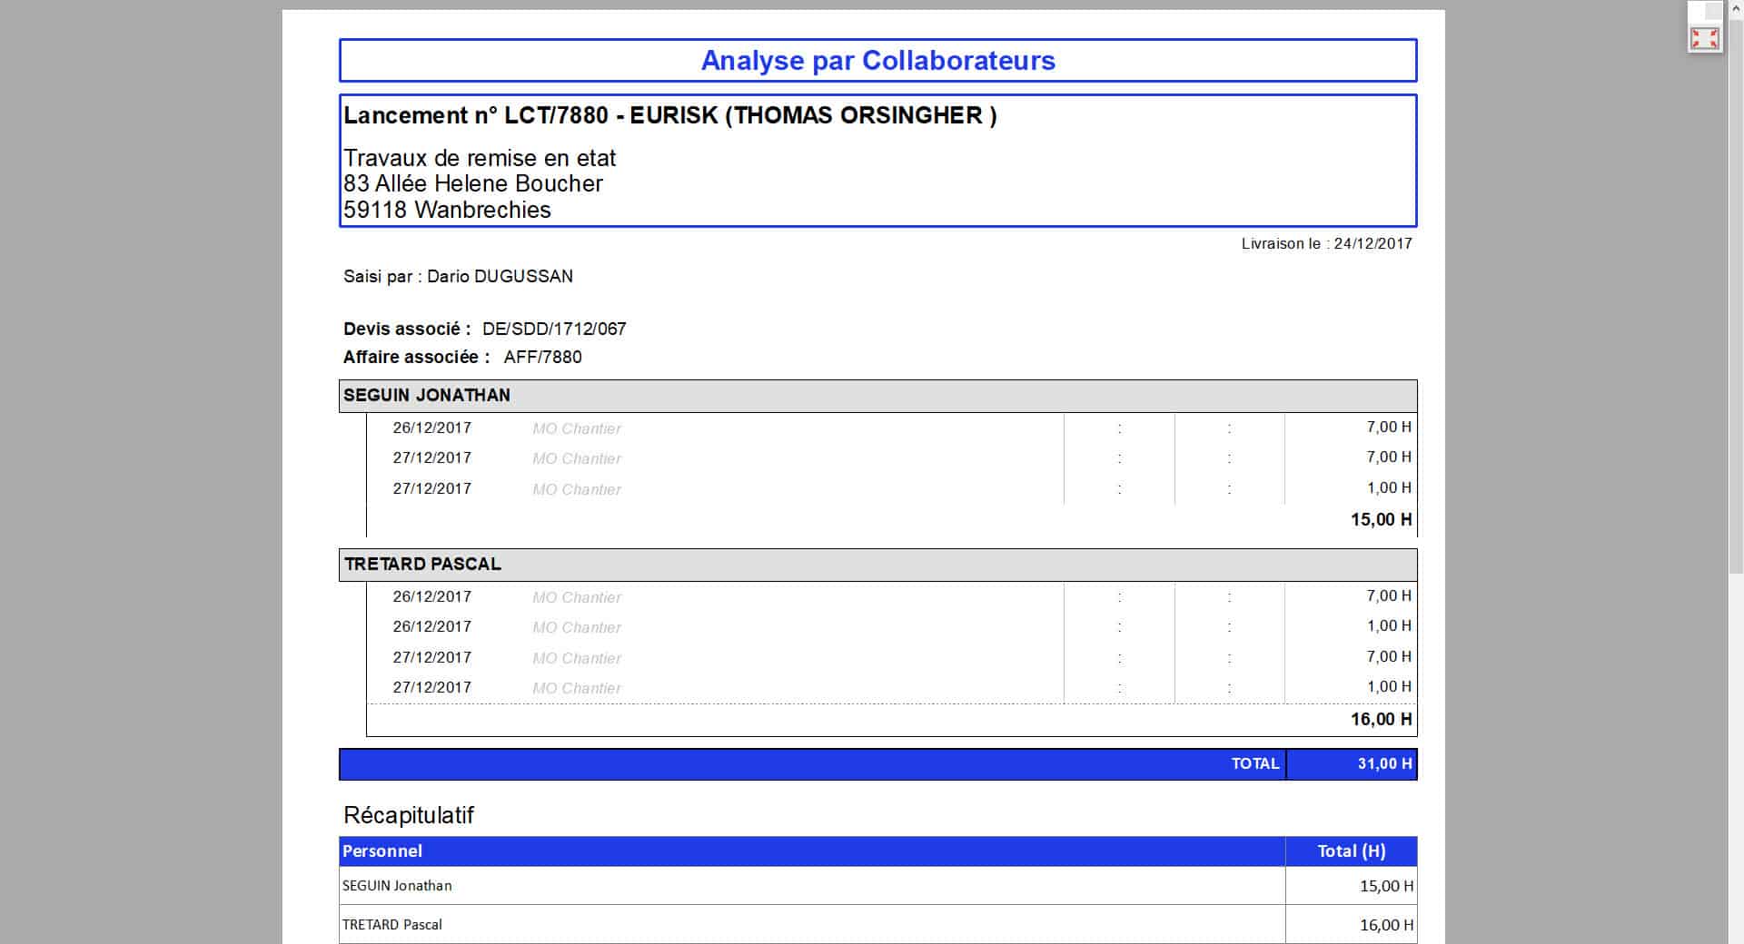
Task: Click the bold 15,00 H subtotal under SEGUIN JONATHAN
Action: 1381,520
